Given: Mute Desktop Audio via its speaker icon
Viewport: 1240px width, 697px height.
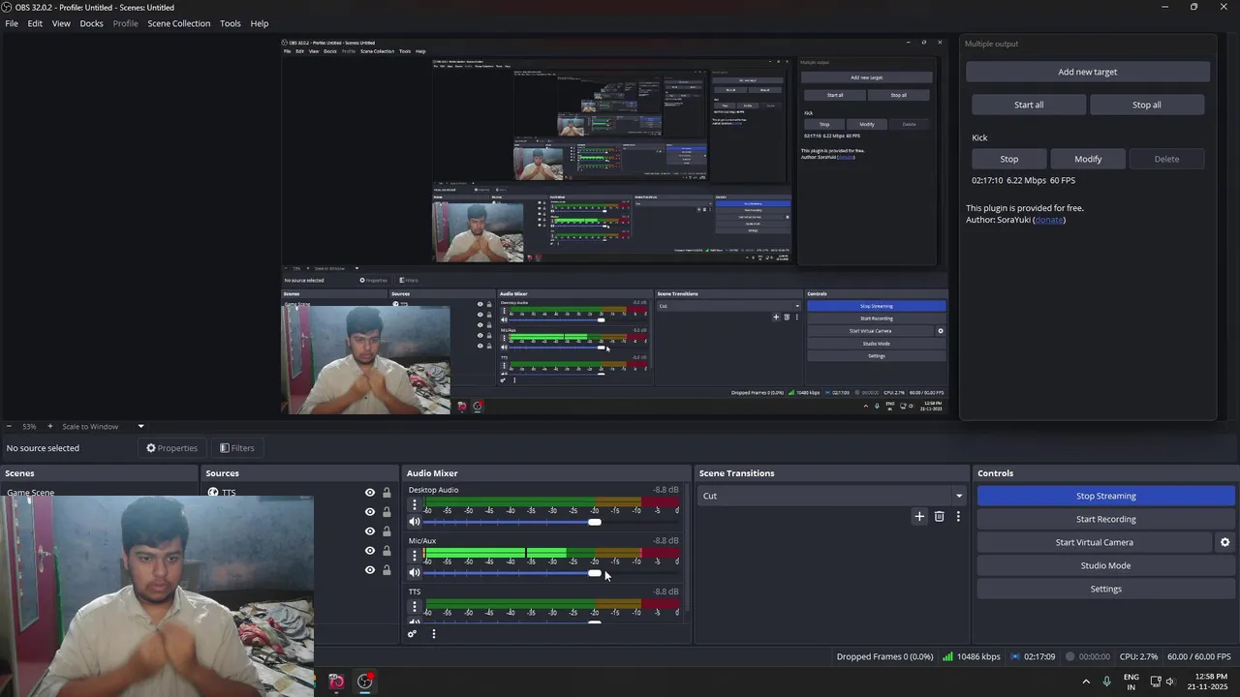Looking at the screenshot, I should (415, 522).
